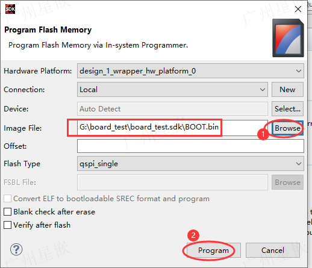Click the Auto Detect device field

(x=172, y=109)
